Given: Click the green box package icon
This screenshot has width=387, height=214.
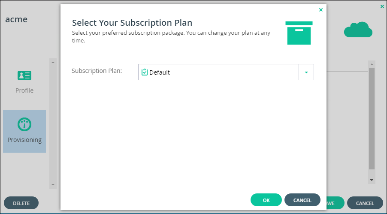Looking at the screenshot, I should coord(299,33).
